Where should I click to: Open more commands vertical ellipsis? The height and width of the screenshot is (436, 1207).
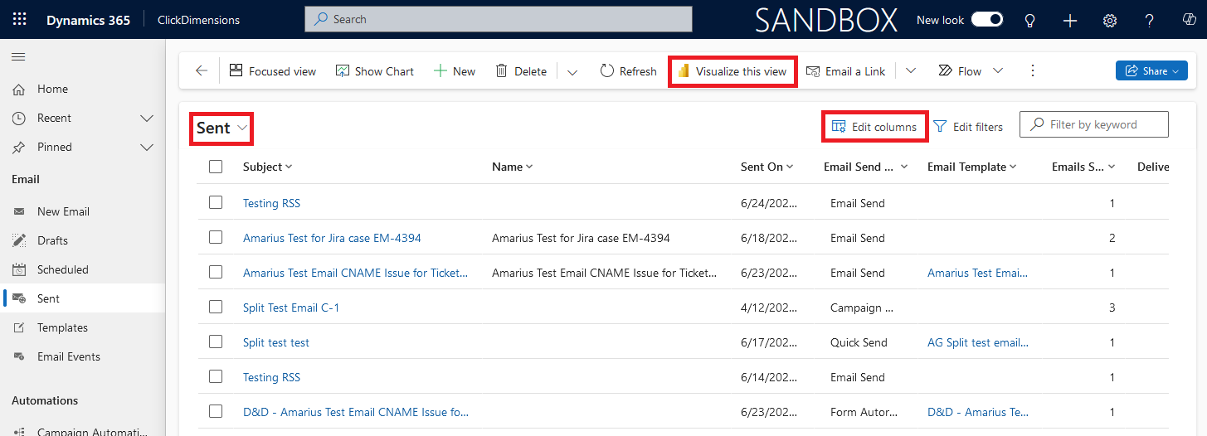(1033, 71)
